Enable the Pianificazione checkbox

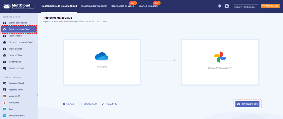(x=80, y=104)
